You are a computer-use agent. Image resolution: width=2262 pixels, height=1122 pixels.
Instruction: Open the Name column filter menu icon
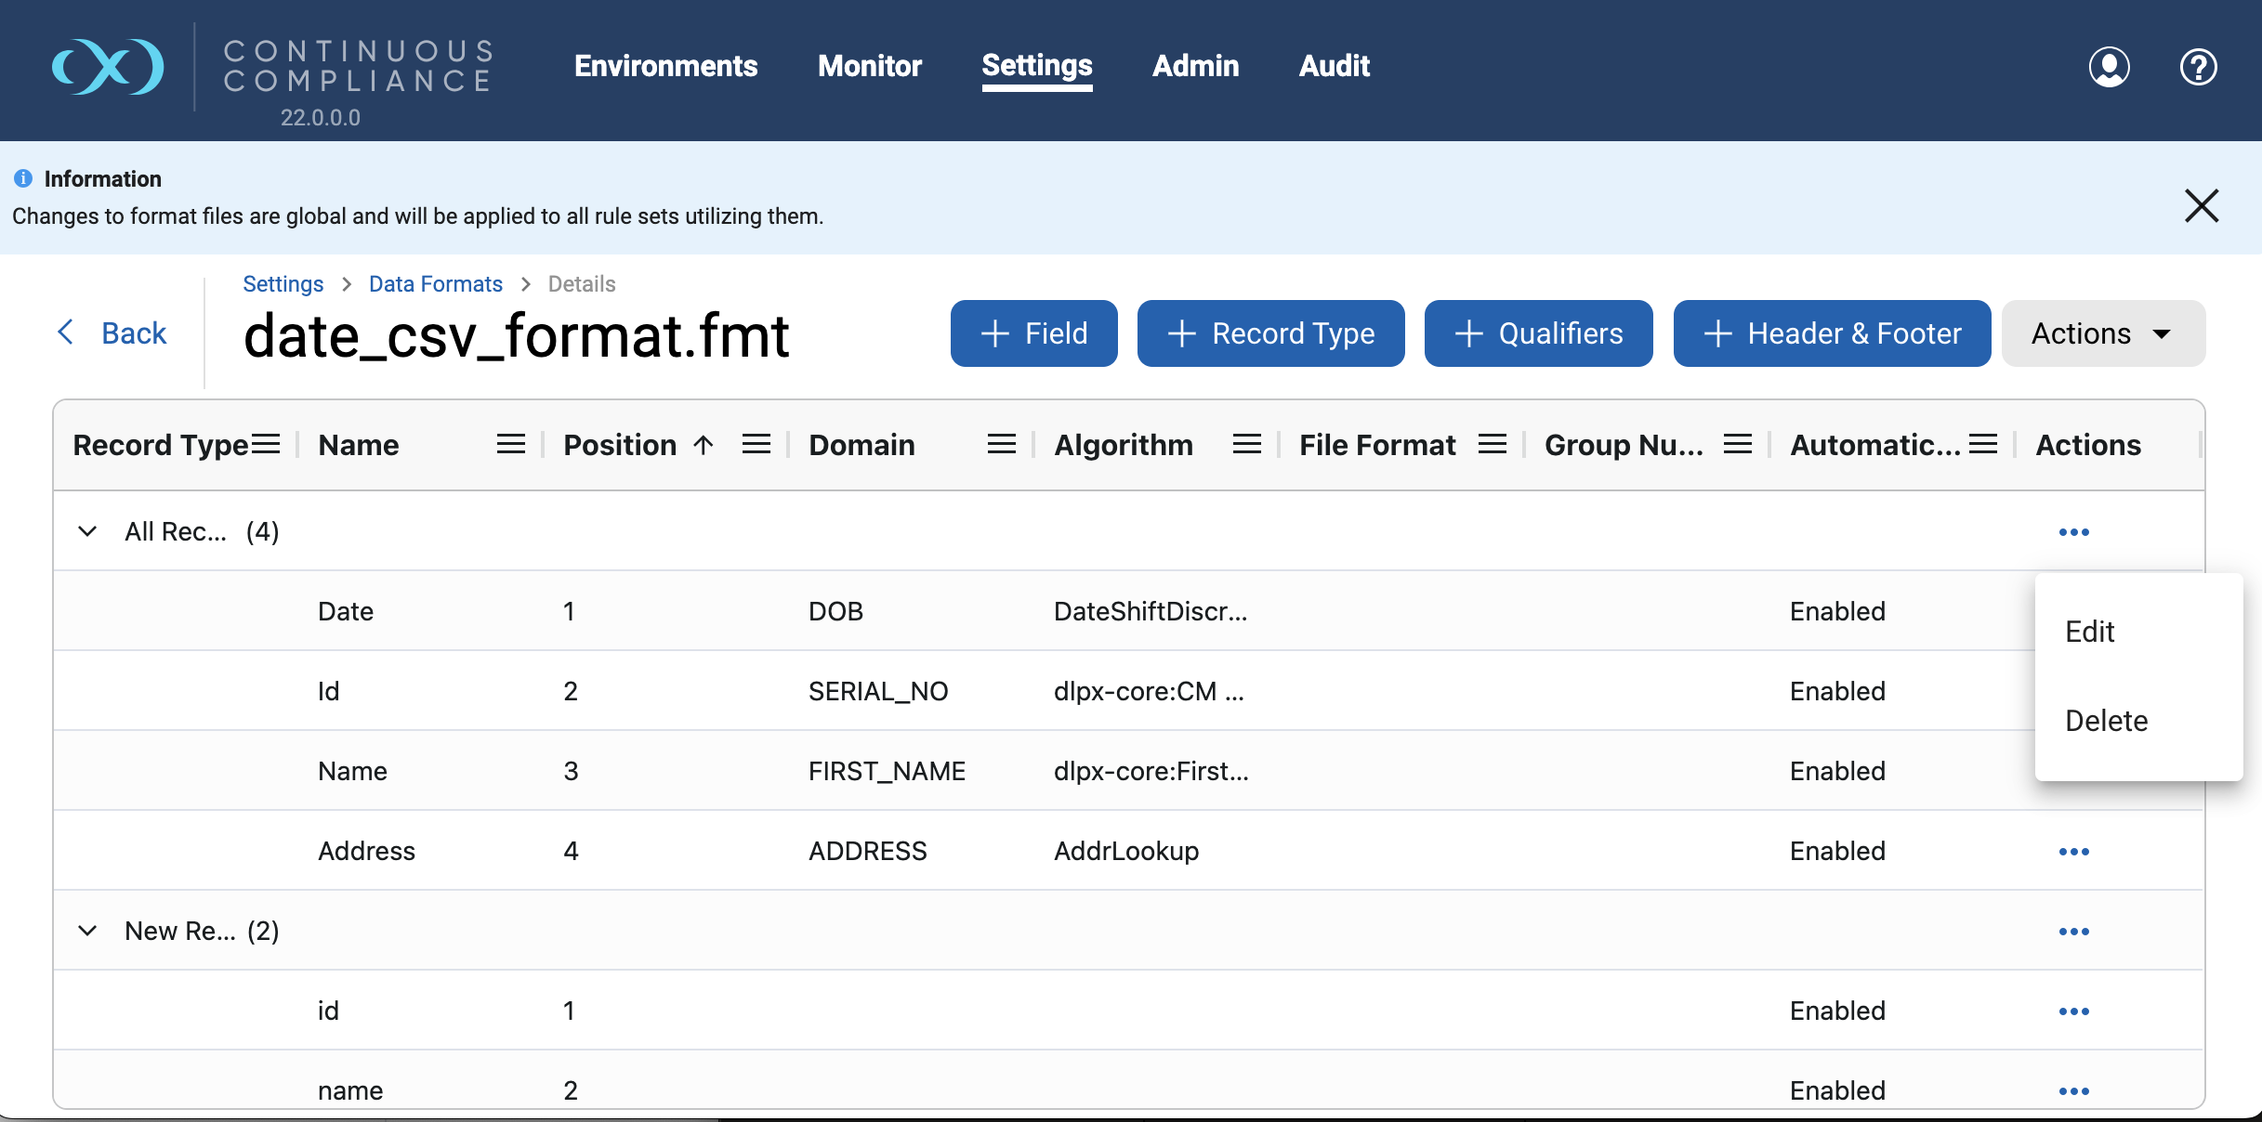(511, 445)
